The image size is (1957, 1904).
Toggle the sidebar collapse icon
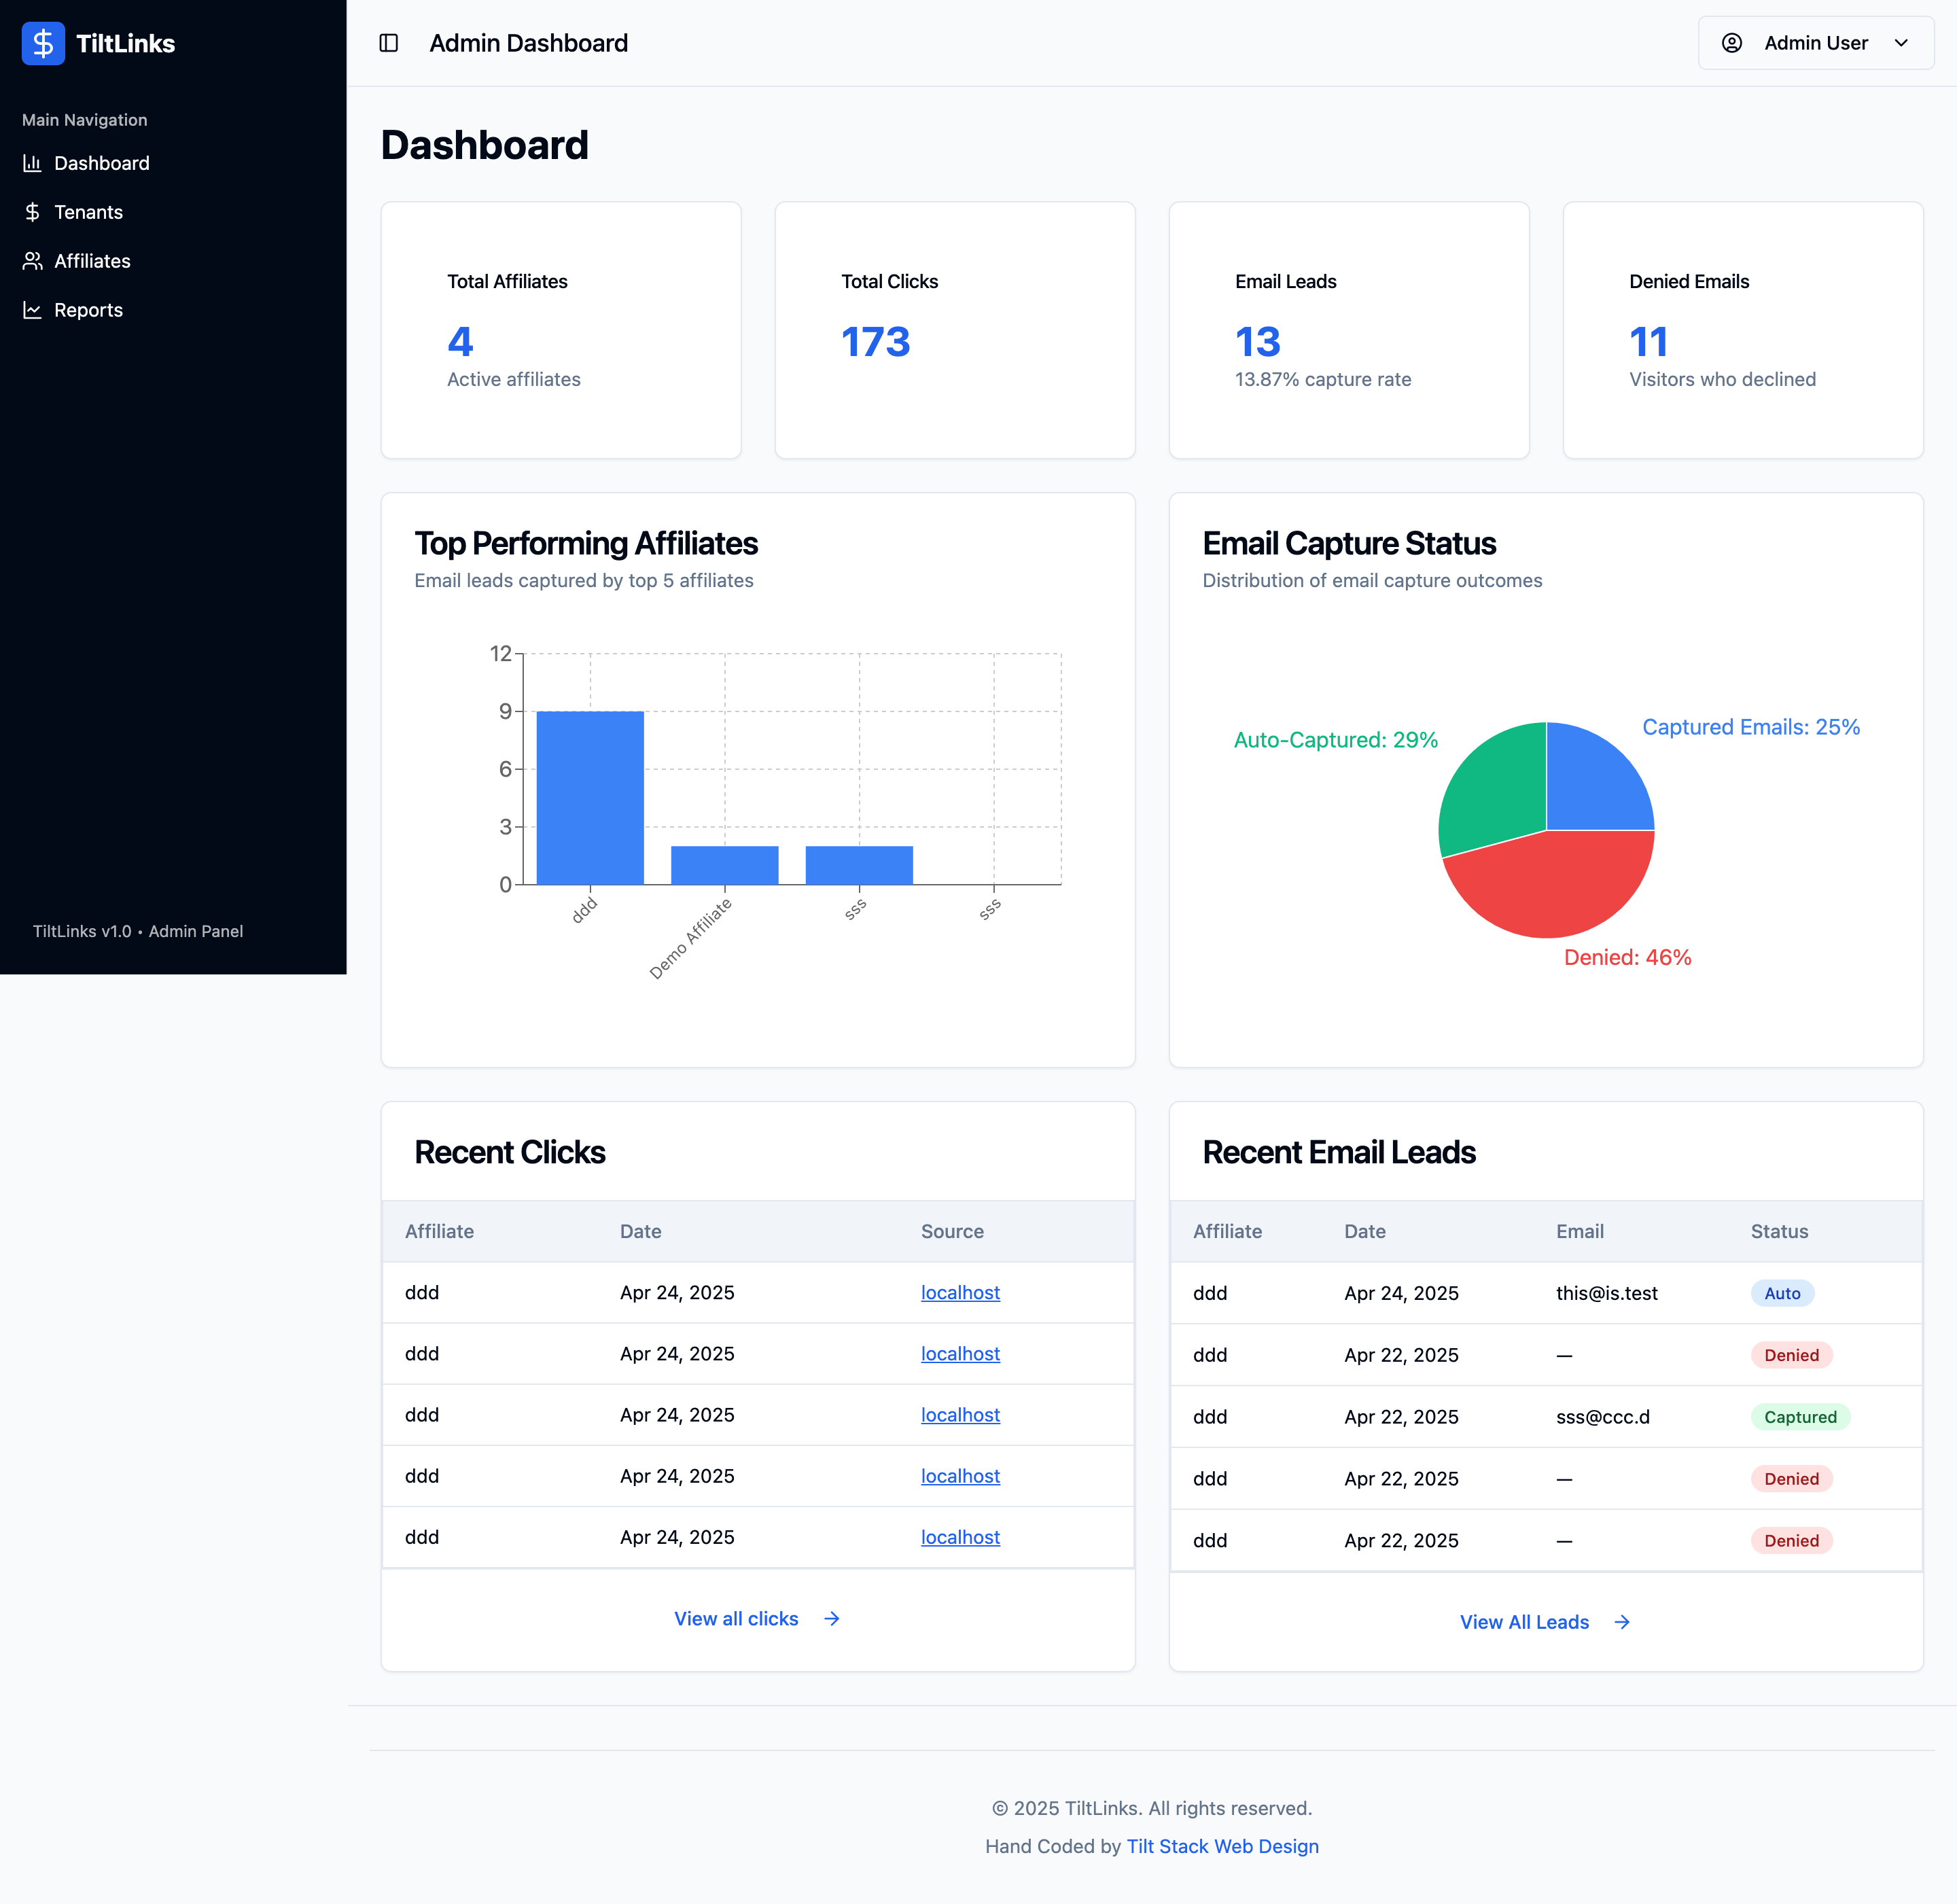tap(388, 43)
